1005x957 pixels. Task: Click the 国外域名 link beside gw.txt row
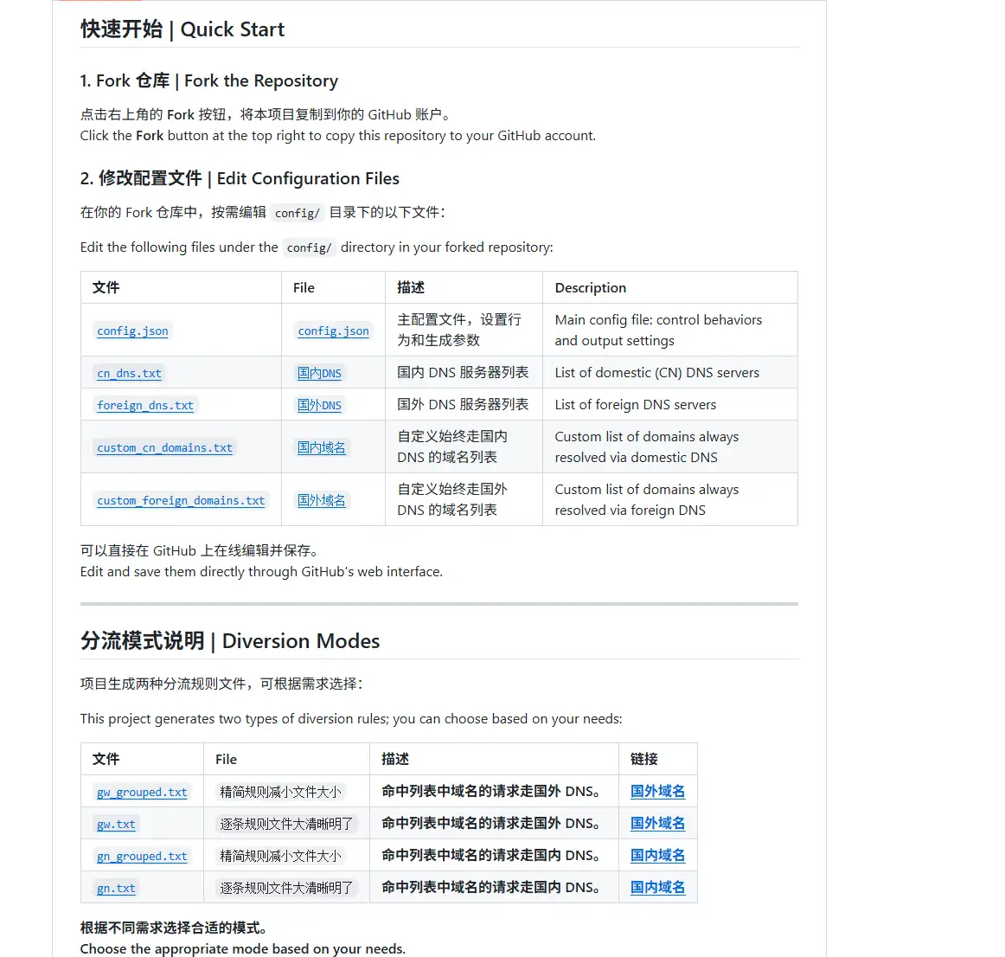pyautogui.click(x=657, y=823)
